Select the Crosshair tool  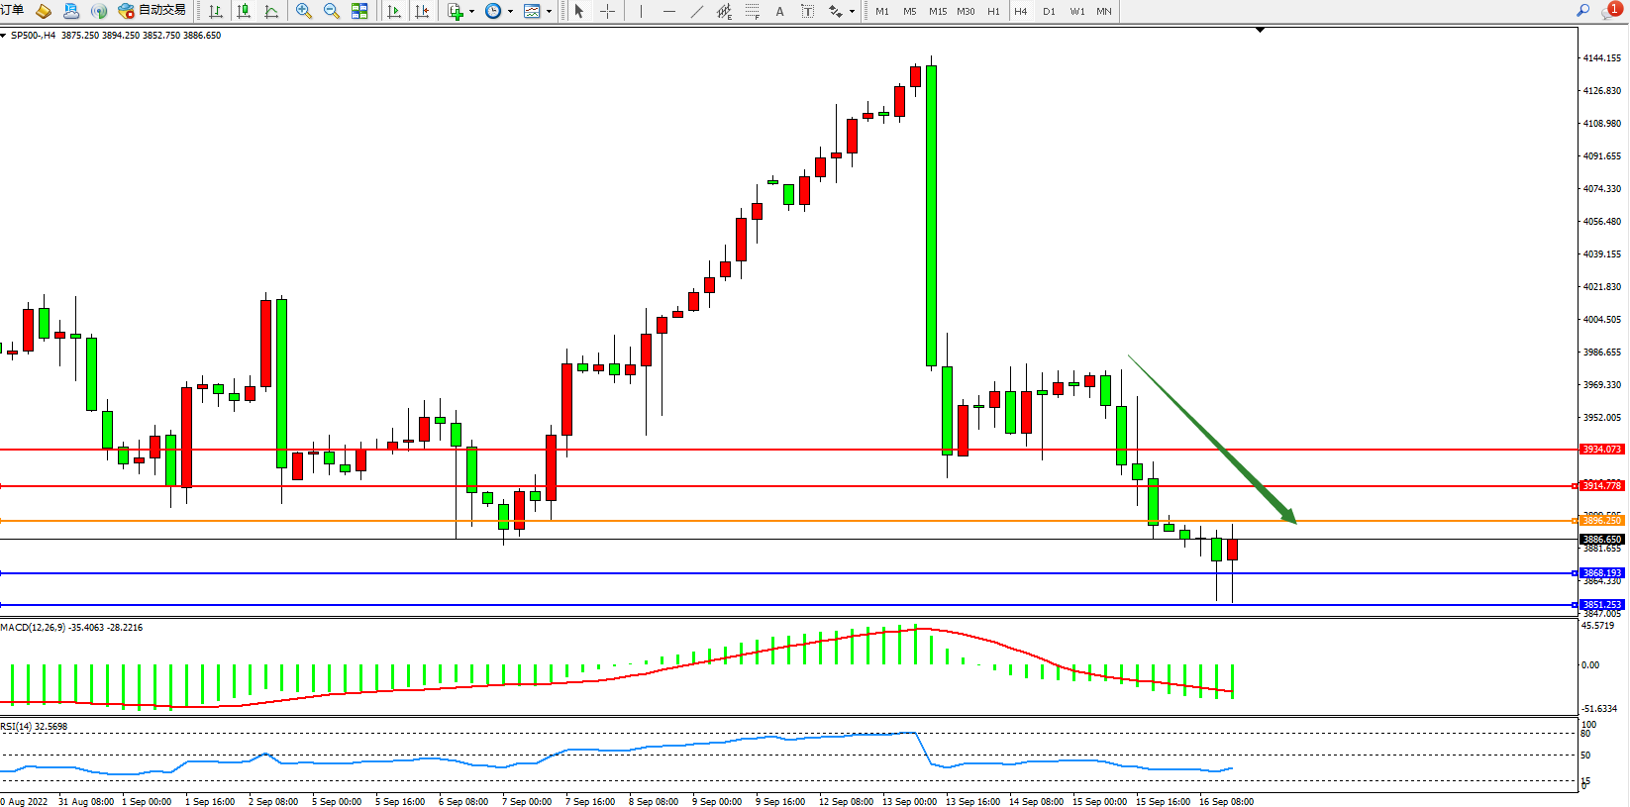coord(608,11)
